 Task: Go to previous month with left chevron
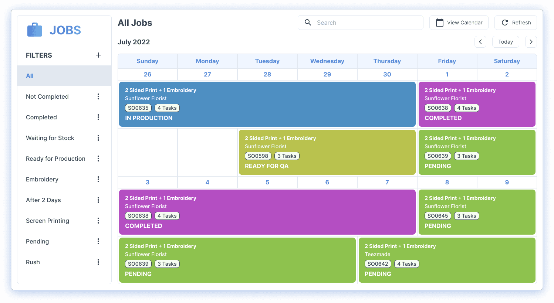pyautogui.click(x=480, y=42)
